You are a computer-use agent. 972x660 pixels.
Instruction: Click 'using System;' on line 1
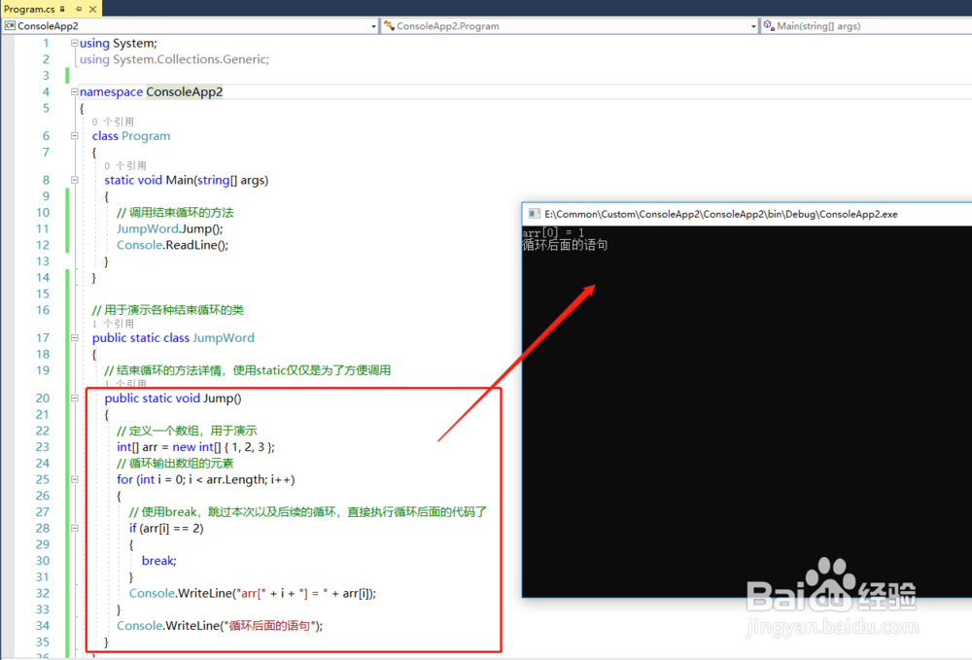click(119, 43)
